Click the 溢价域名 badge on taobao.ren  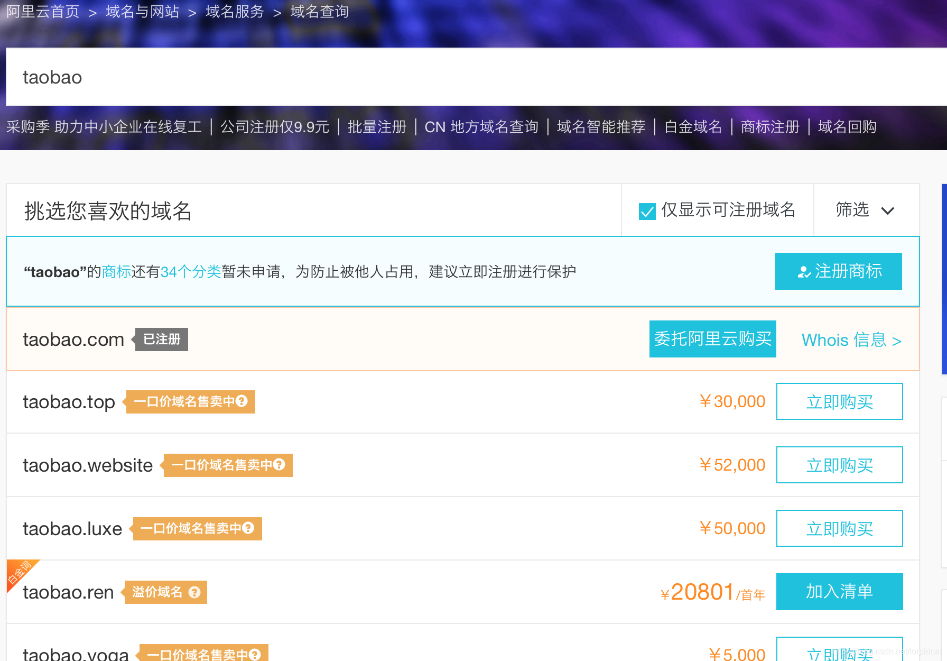(164, 592)
